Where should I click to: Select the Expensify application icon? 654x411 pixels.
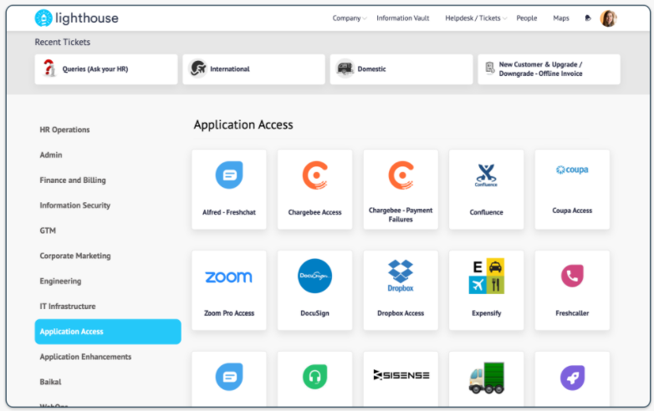486,277
